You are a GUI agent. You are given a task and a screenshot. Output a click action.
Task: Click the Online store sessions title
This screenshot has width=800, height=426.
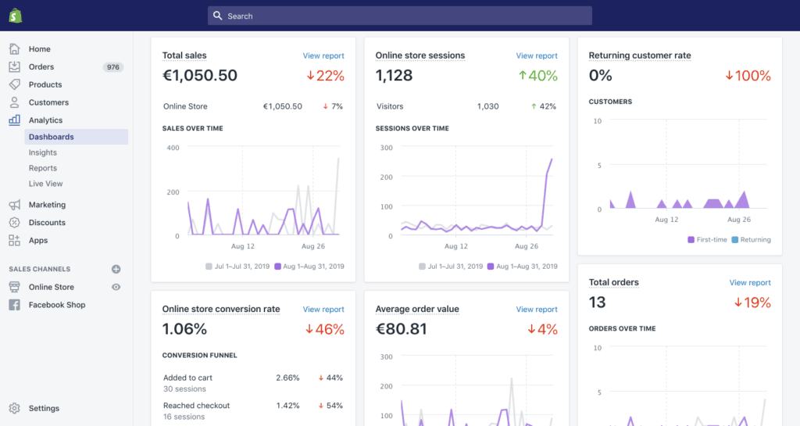click(x=420, y=55)
